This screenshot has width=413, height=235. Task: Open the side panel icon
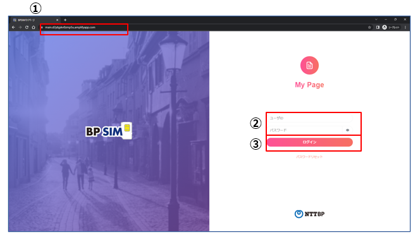point(378,27)
